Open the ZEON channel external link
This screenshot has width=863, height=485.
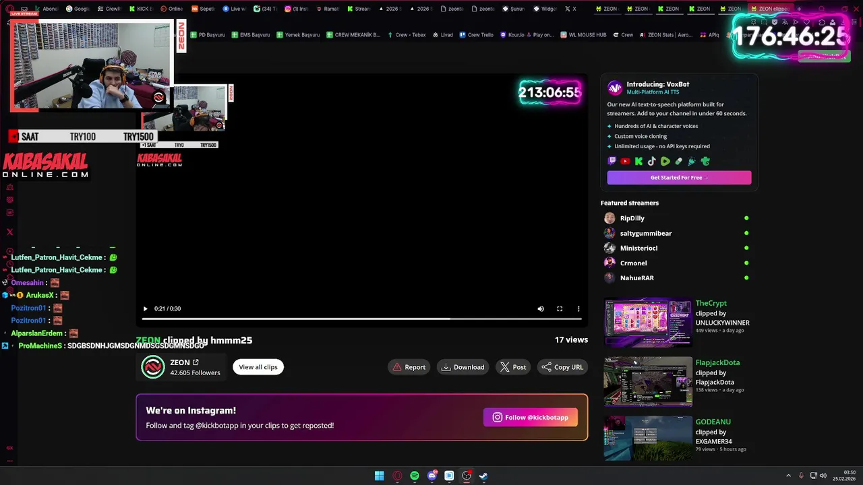tap(196, 362)
